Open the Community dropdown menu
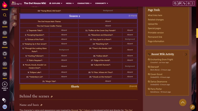 tap(101, 3)
